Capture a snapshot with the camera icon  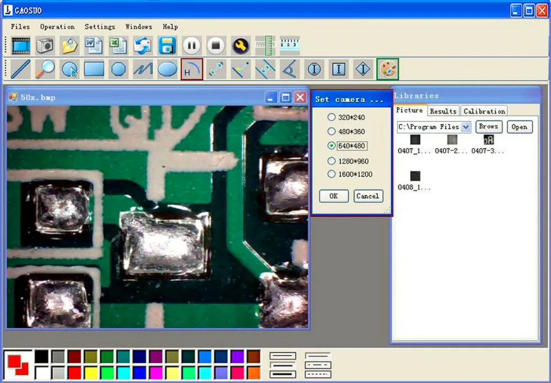[45, 46]
